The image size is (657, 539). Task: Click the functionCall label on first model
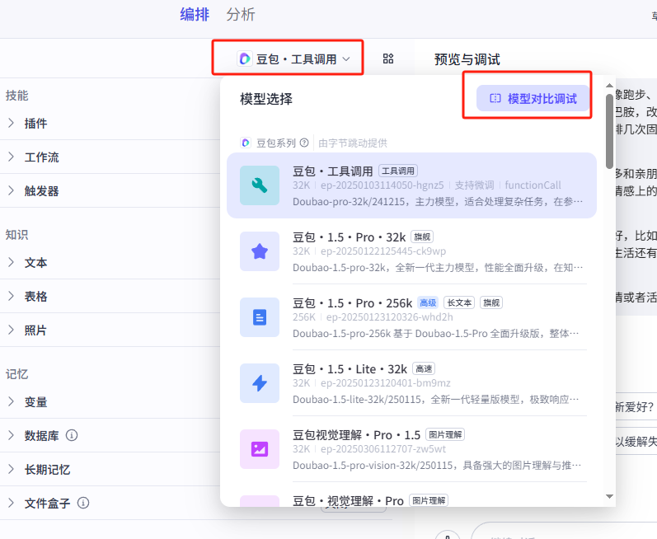coord(533,185)
